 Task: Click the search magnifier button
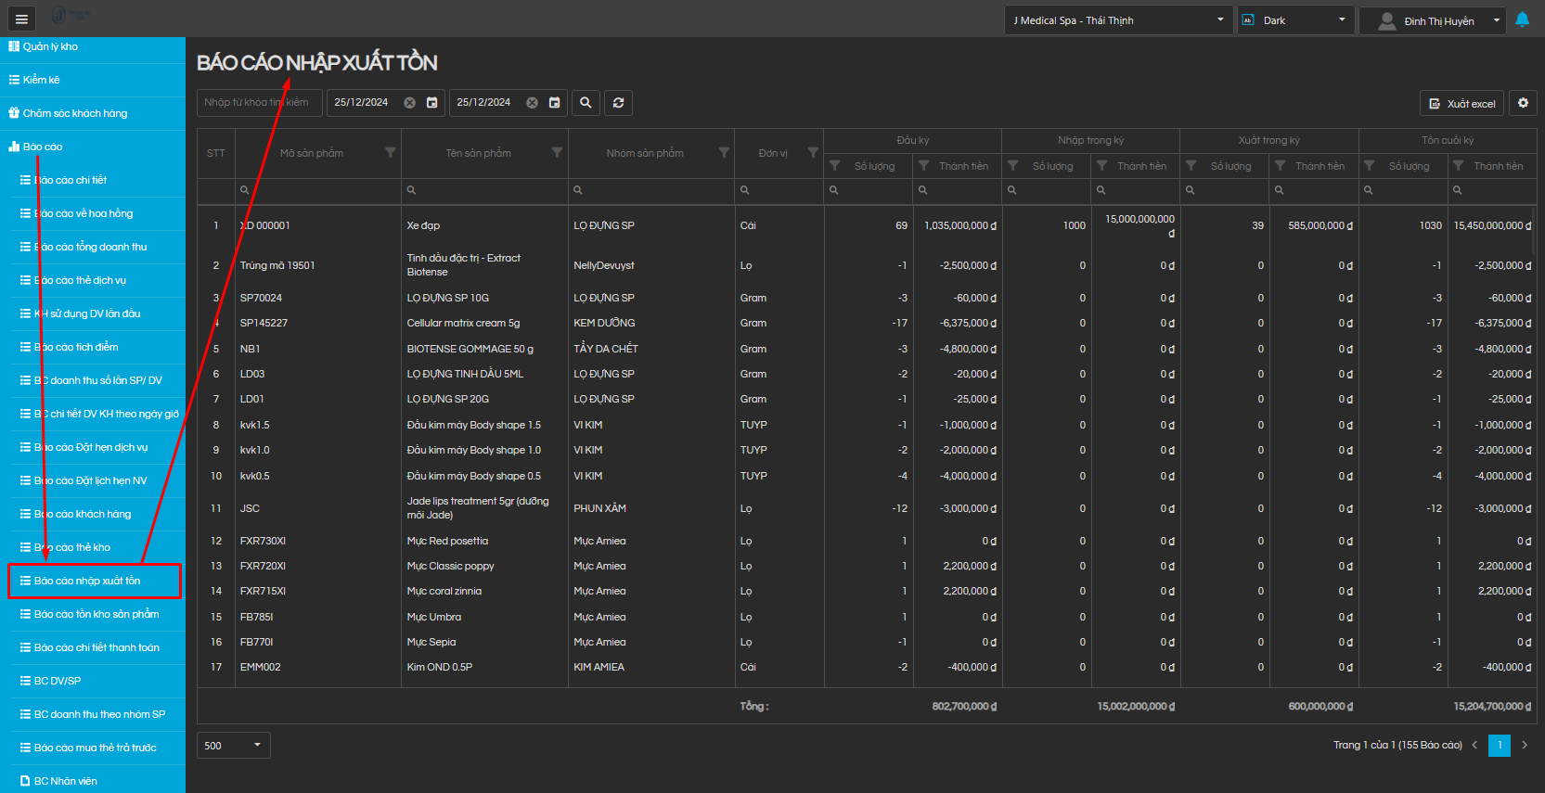point(586,103)
